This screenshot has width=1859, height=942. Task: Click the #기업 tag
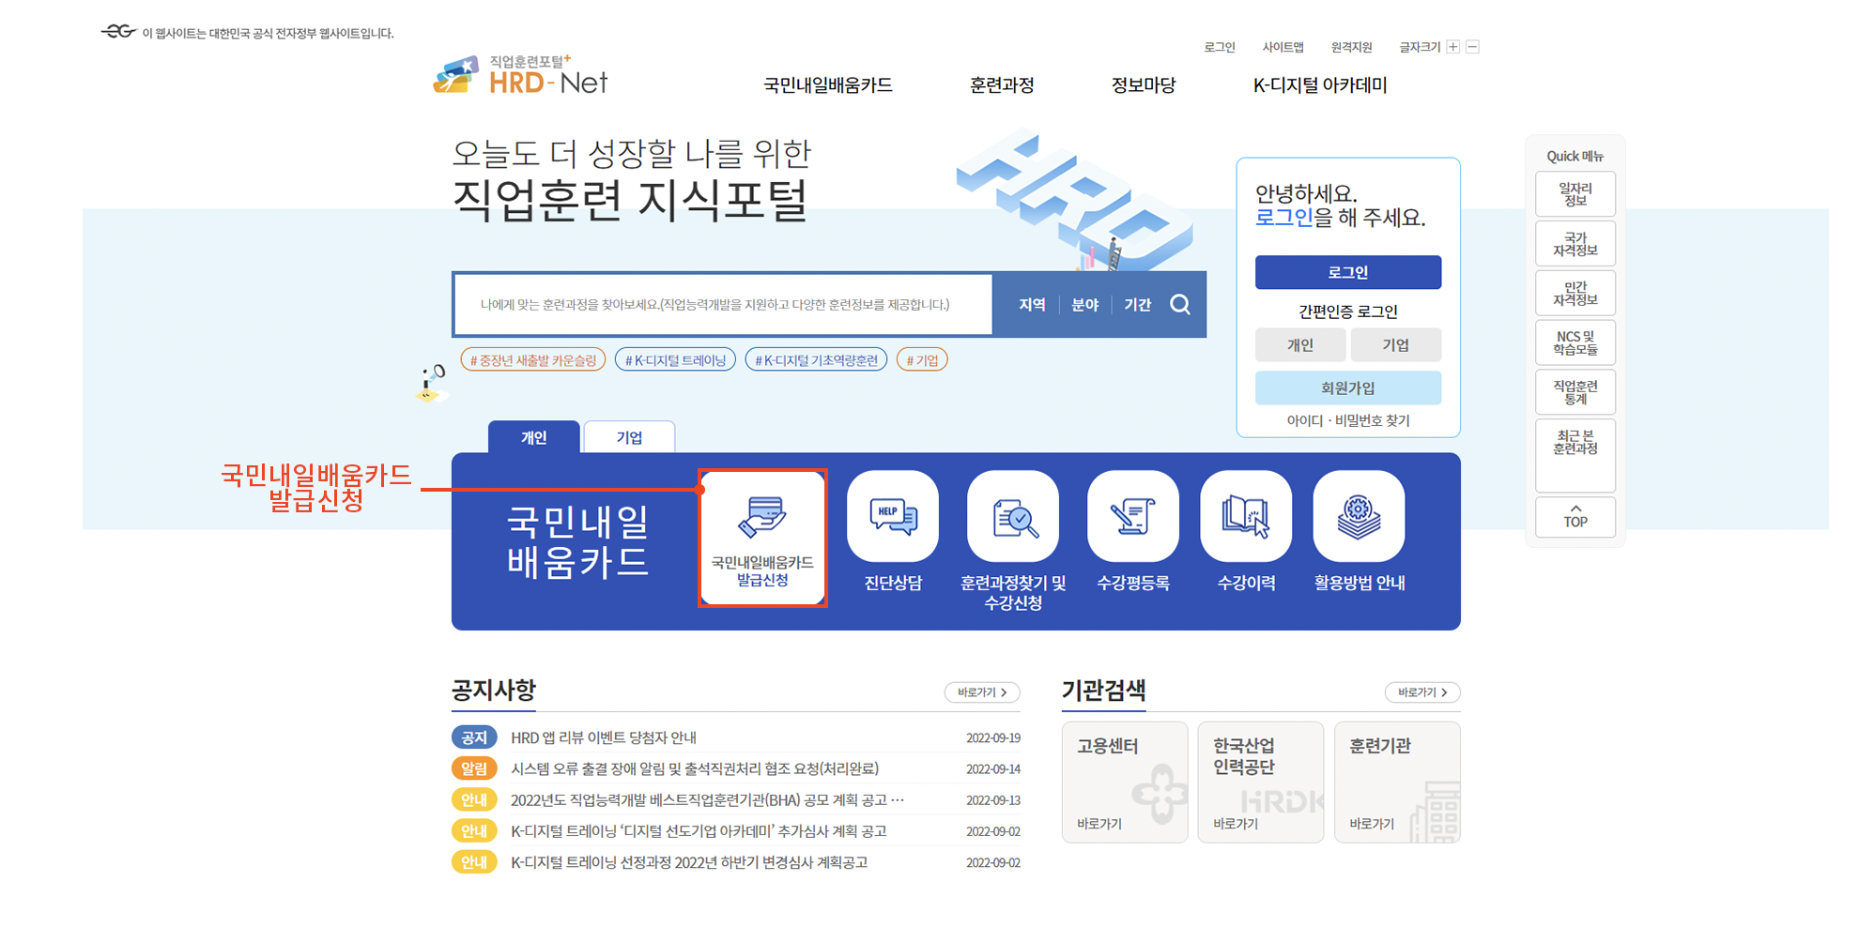click(922, 360)
